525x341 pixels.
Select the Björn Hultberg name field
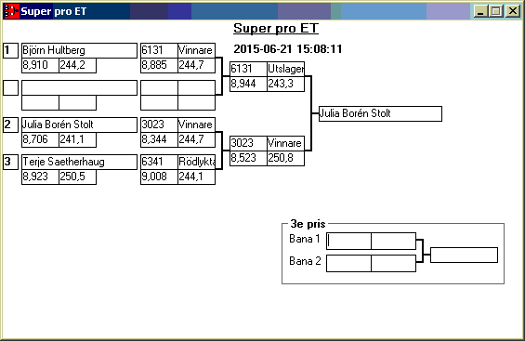point(79,50)
